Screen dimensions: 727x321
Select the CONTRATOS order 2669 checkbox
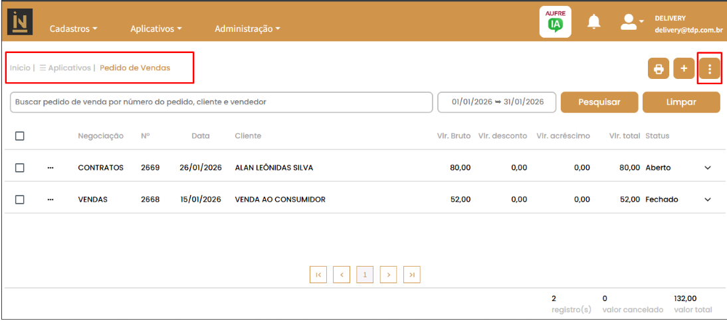(x=20, y=168)
